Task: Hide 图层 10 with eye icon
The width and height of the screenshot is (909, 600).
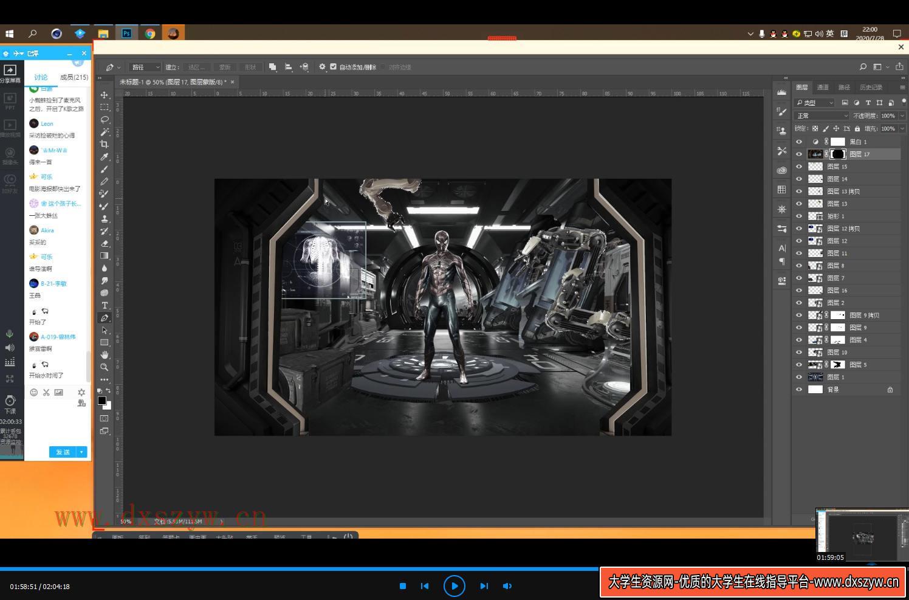Action: coord(799,352)
